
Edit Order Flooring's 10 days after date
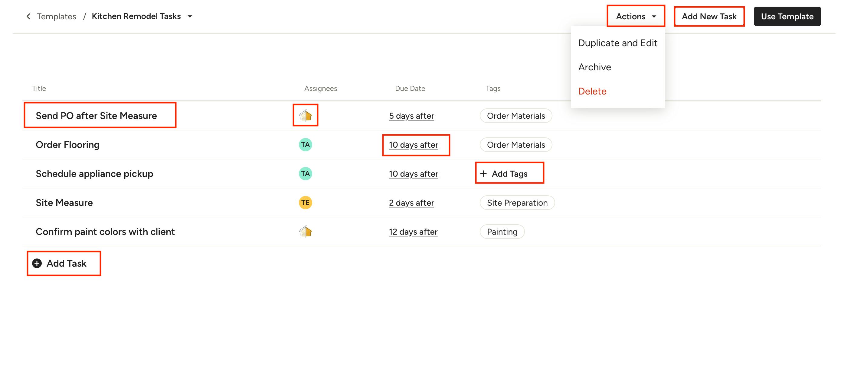(x=413, y=145)
